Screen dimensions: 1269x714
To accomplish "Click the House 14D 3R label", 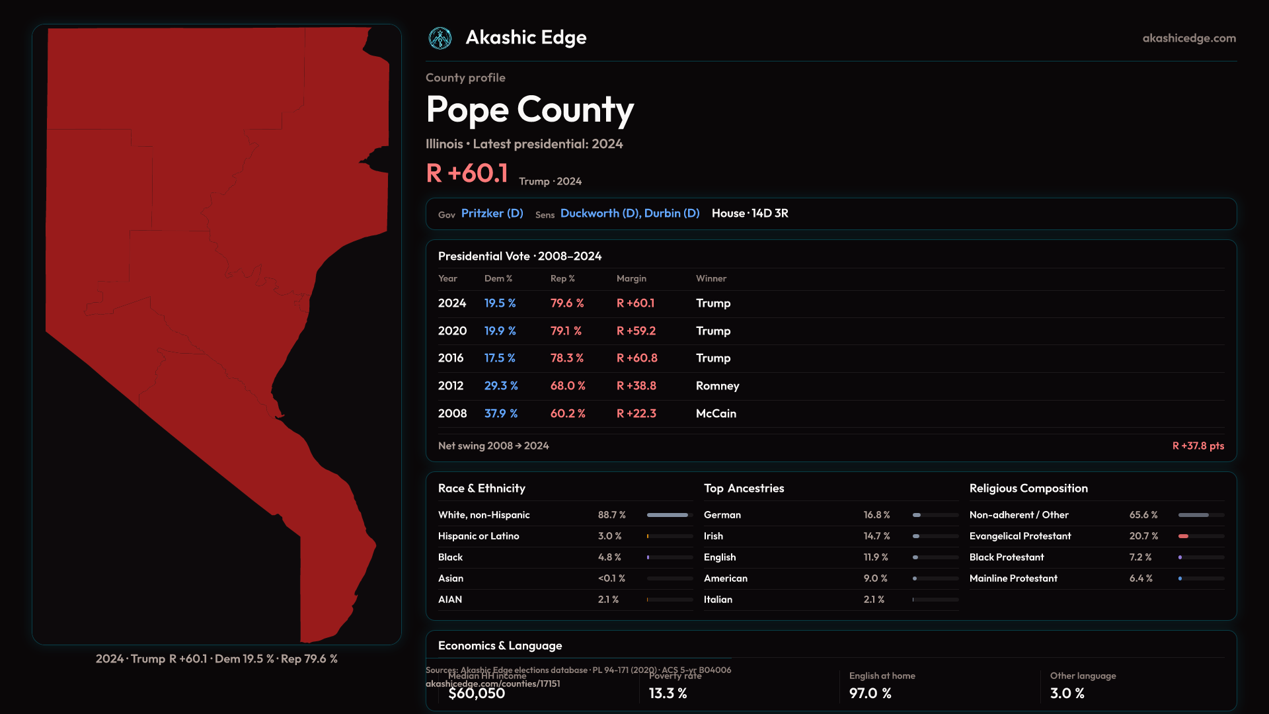I will (750, 214).
